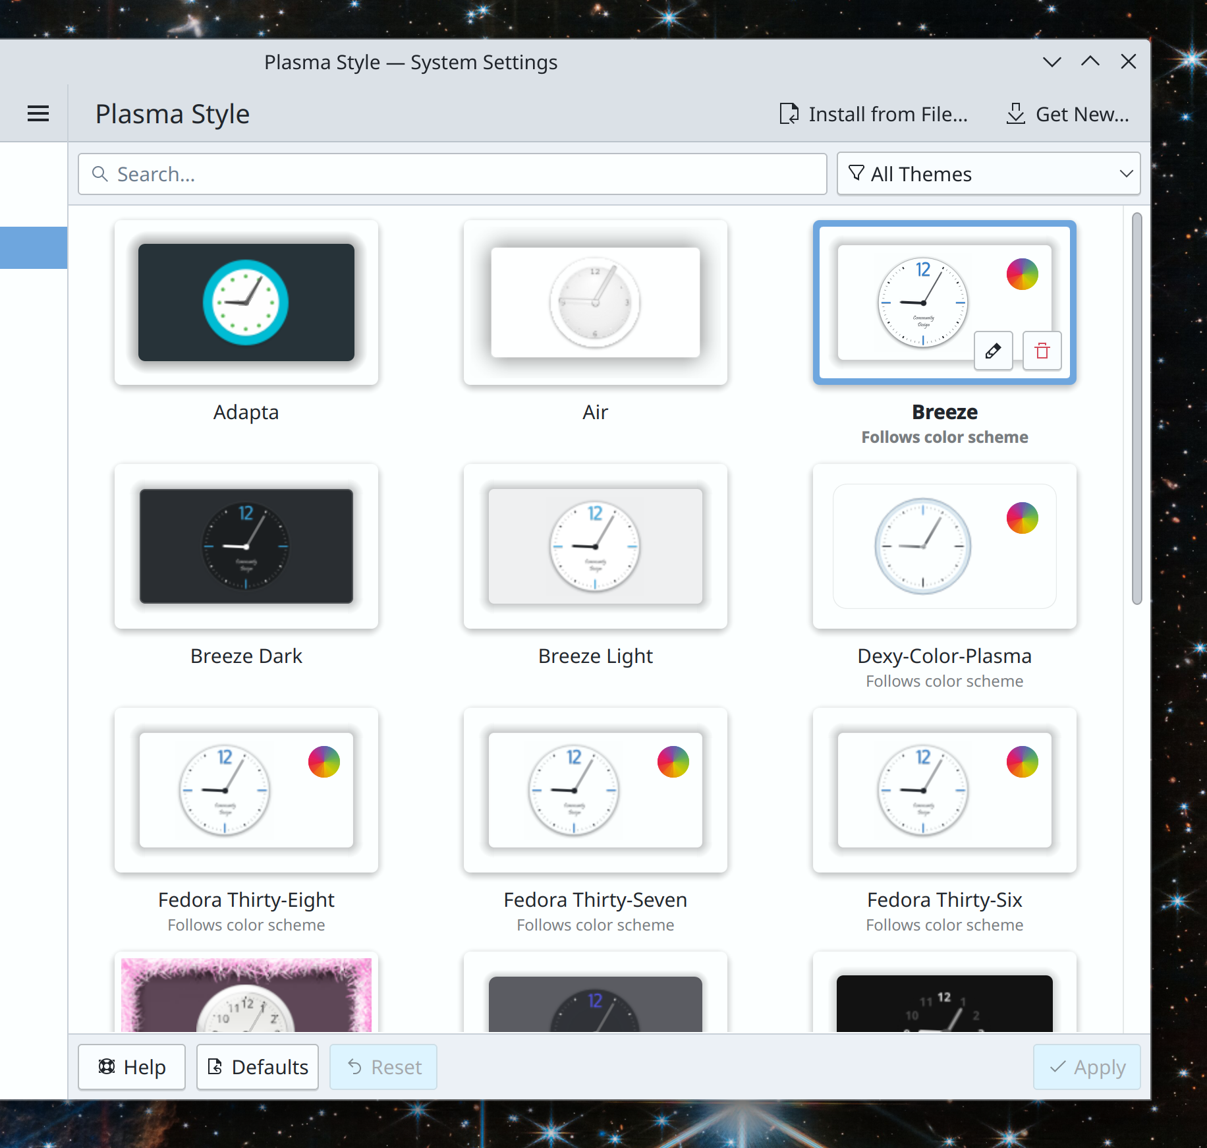Click the highlighted blue sidebar item
This screenshot has height=1148, width=1207.
[x=33, y=248]
